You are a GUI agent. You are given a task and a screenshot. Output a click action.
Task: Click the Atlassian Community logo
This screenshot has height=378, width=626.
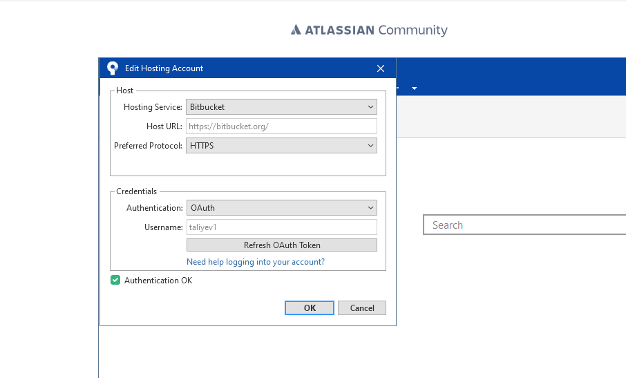pos(369,30)
